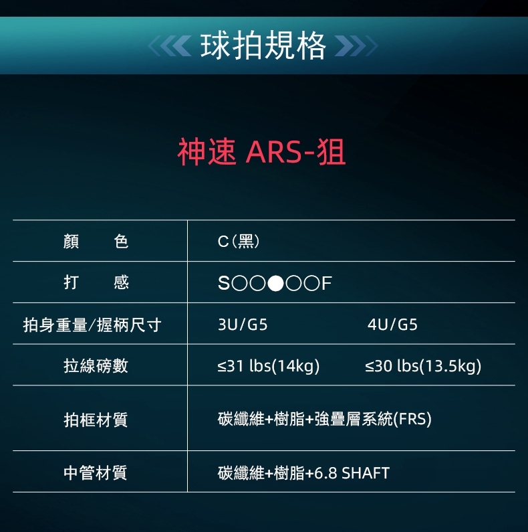528x532 pixels.
Task: Select the 拍框材質 row label
Action: pyautogui.click(x=95, y=420)
